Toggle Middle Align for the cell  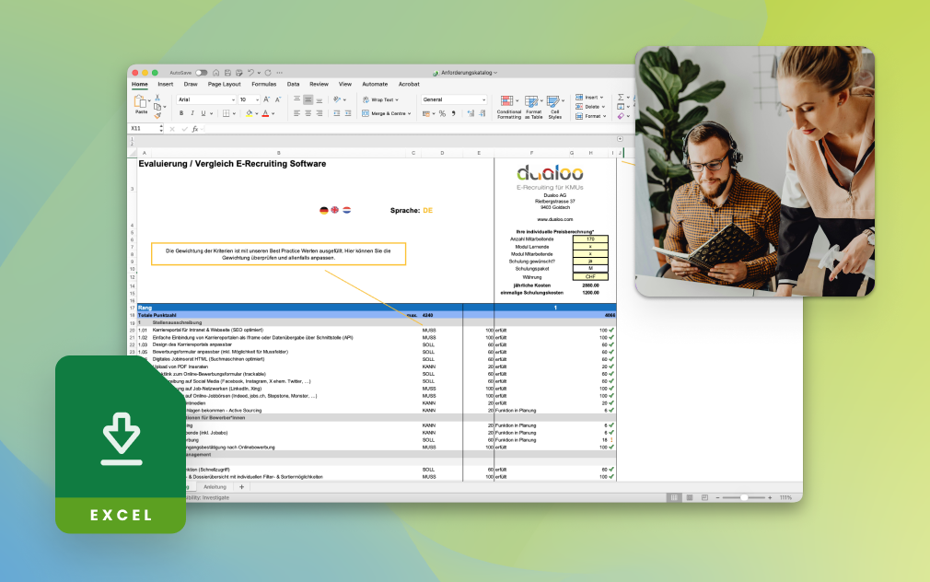308,99
